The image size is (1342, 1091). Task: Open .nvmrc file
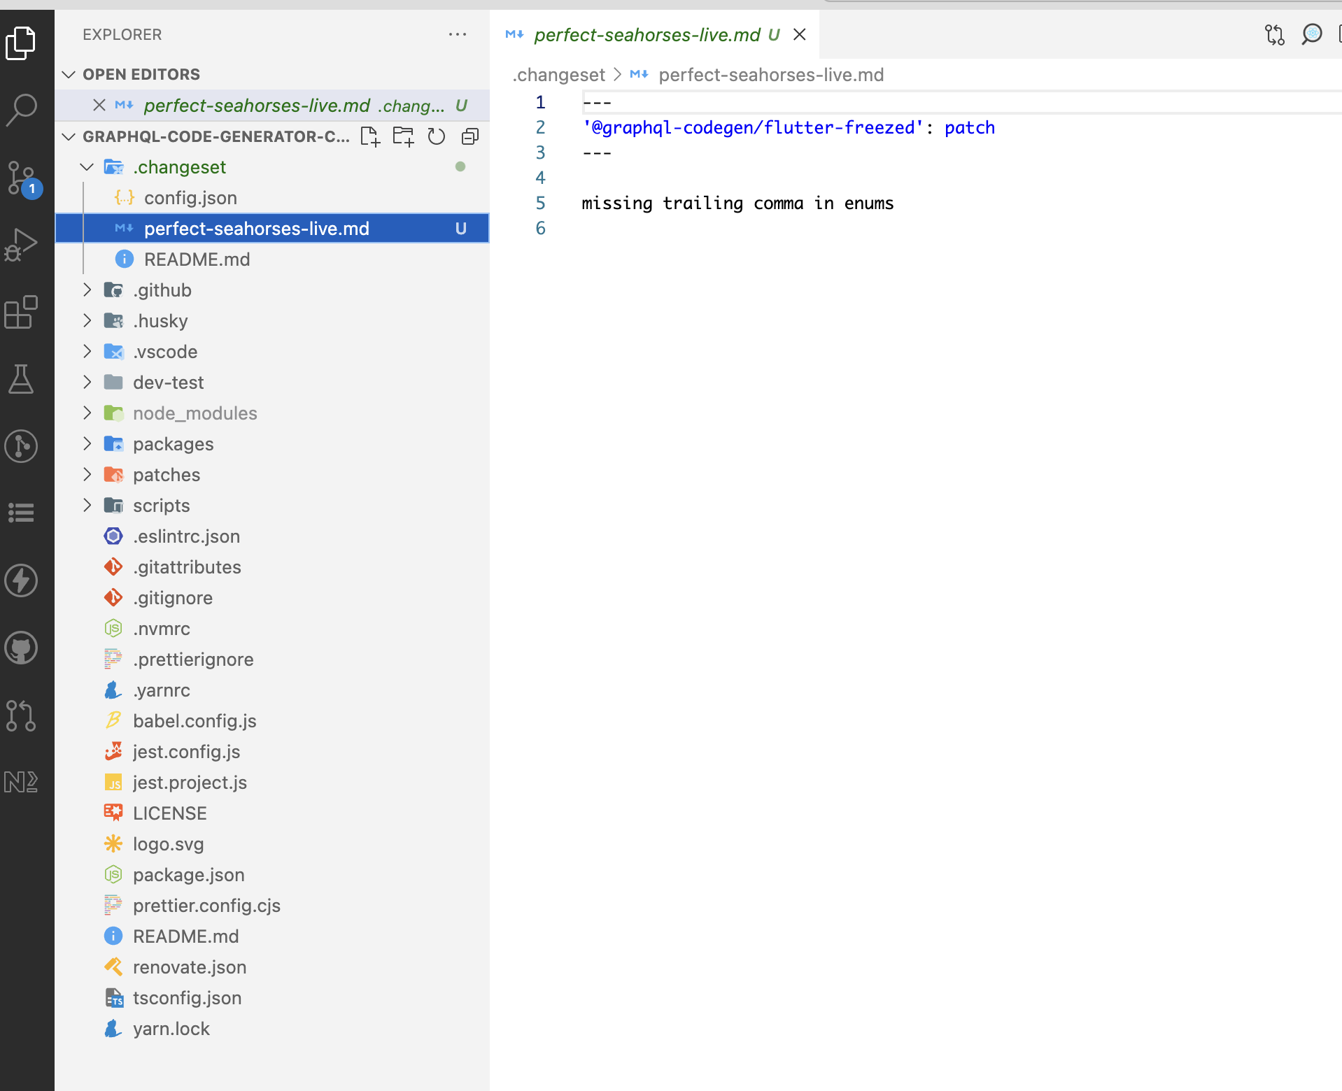[x=272, y=629]
